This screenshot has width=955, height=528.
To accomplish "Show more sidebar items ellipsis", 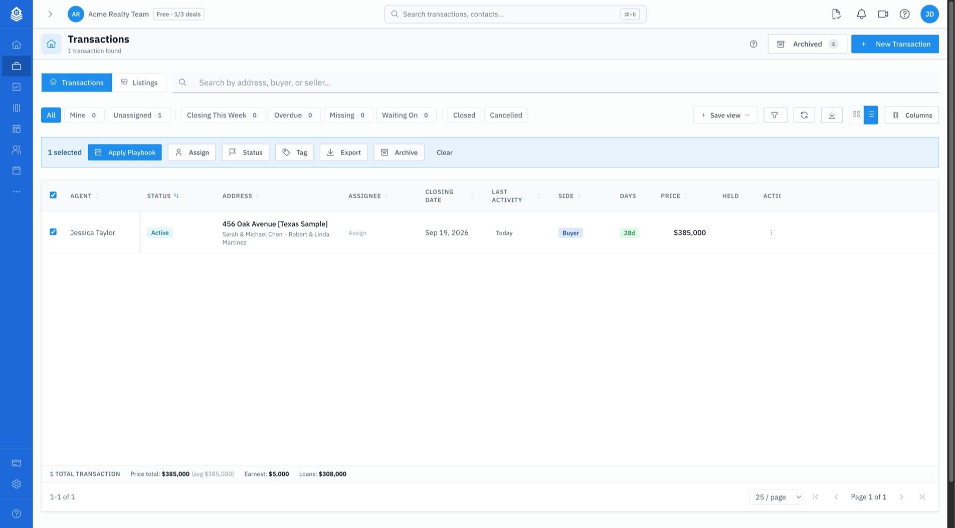I will click(x=17, y=192).
